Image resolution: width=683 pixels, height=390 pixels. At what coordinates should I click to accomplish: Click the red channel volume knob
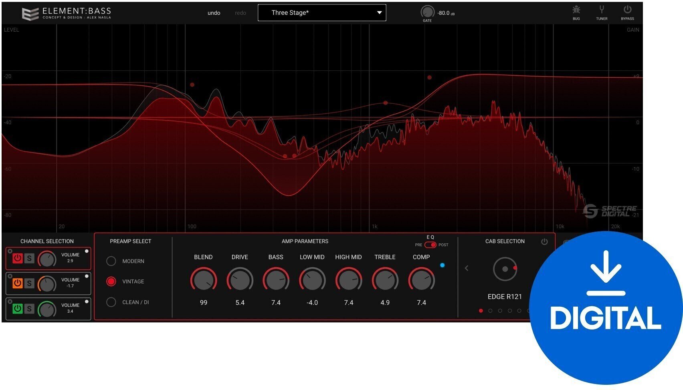click(47, 259)
